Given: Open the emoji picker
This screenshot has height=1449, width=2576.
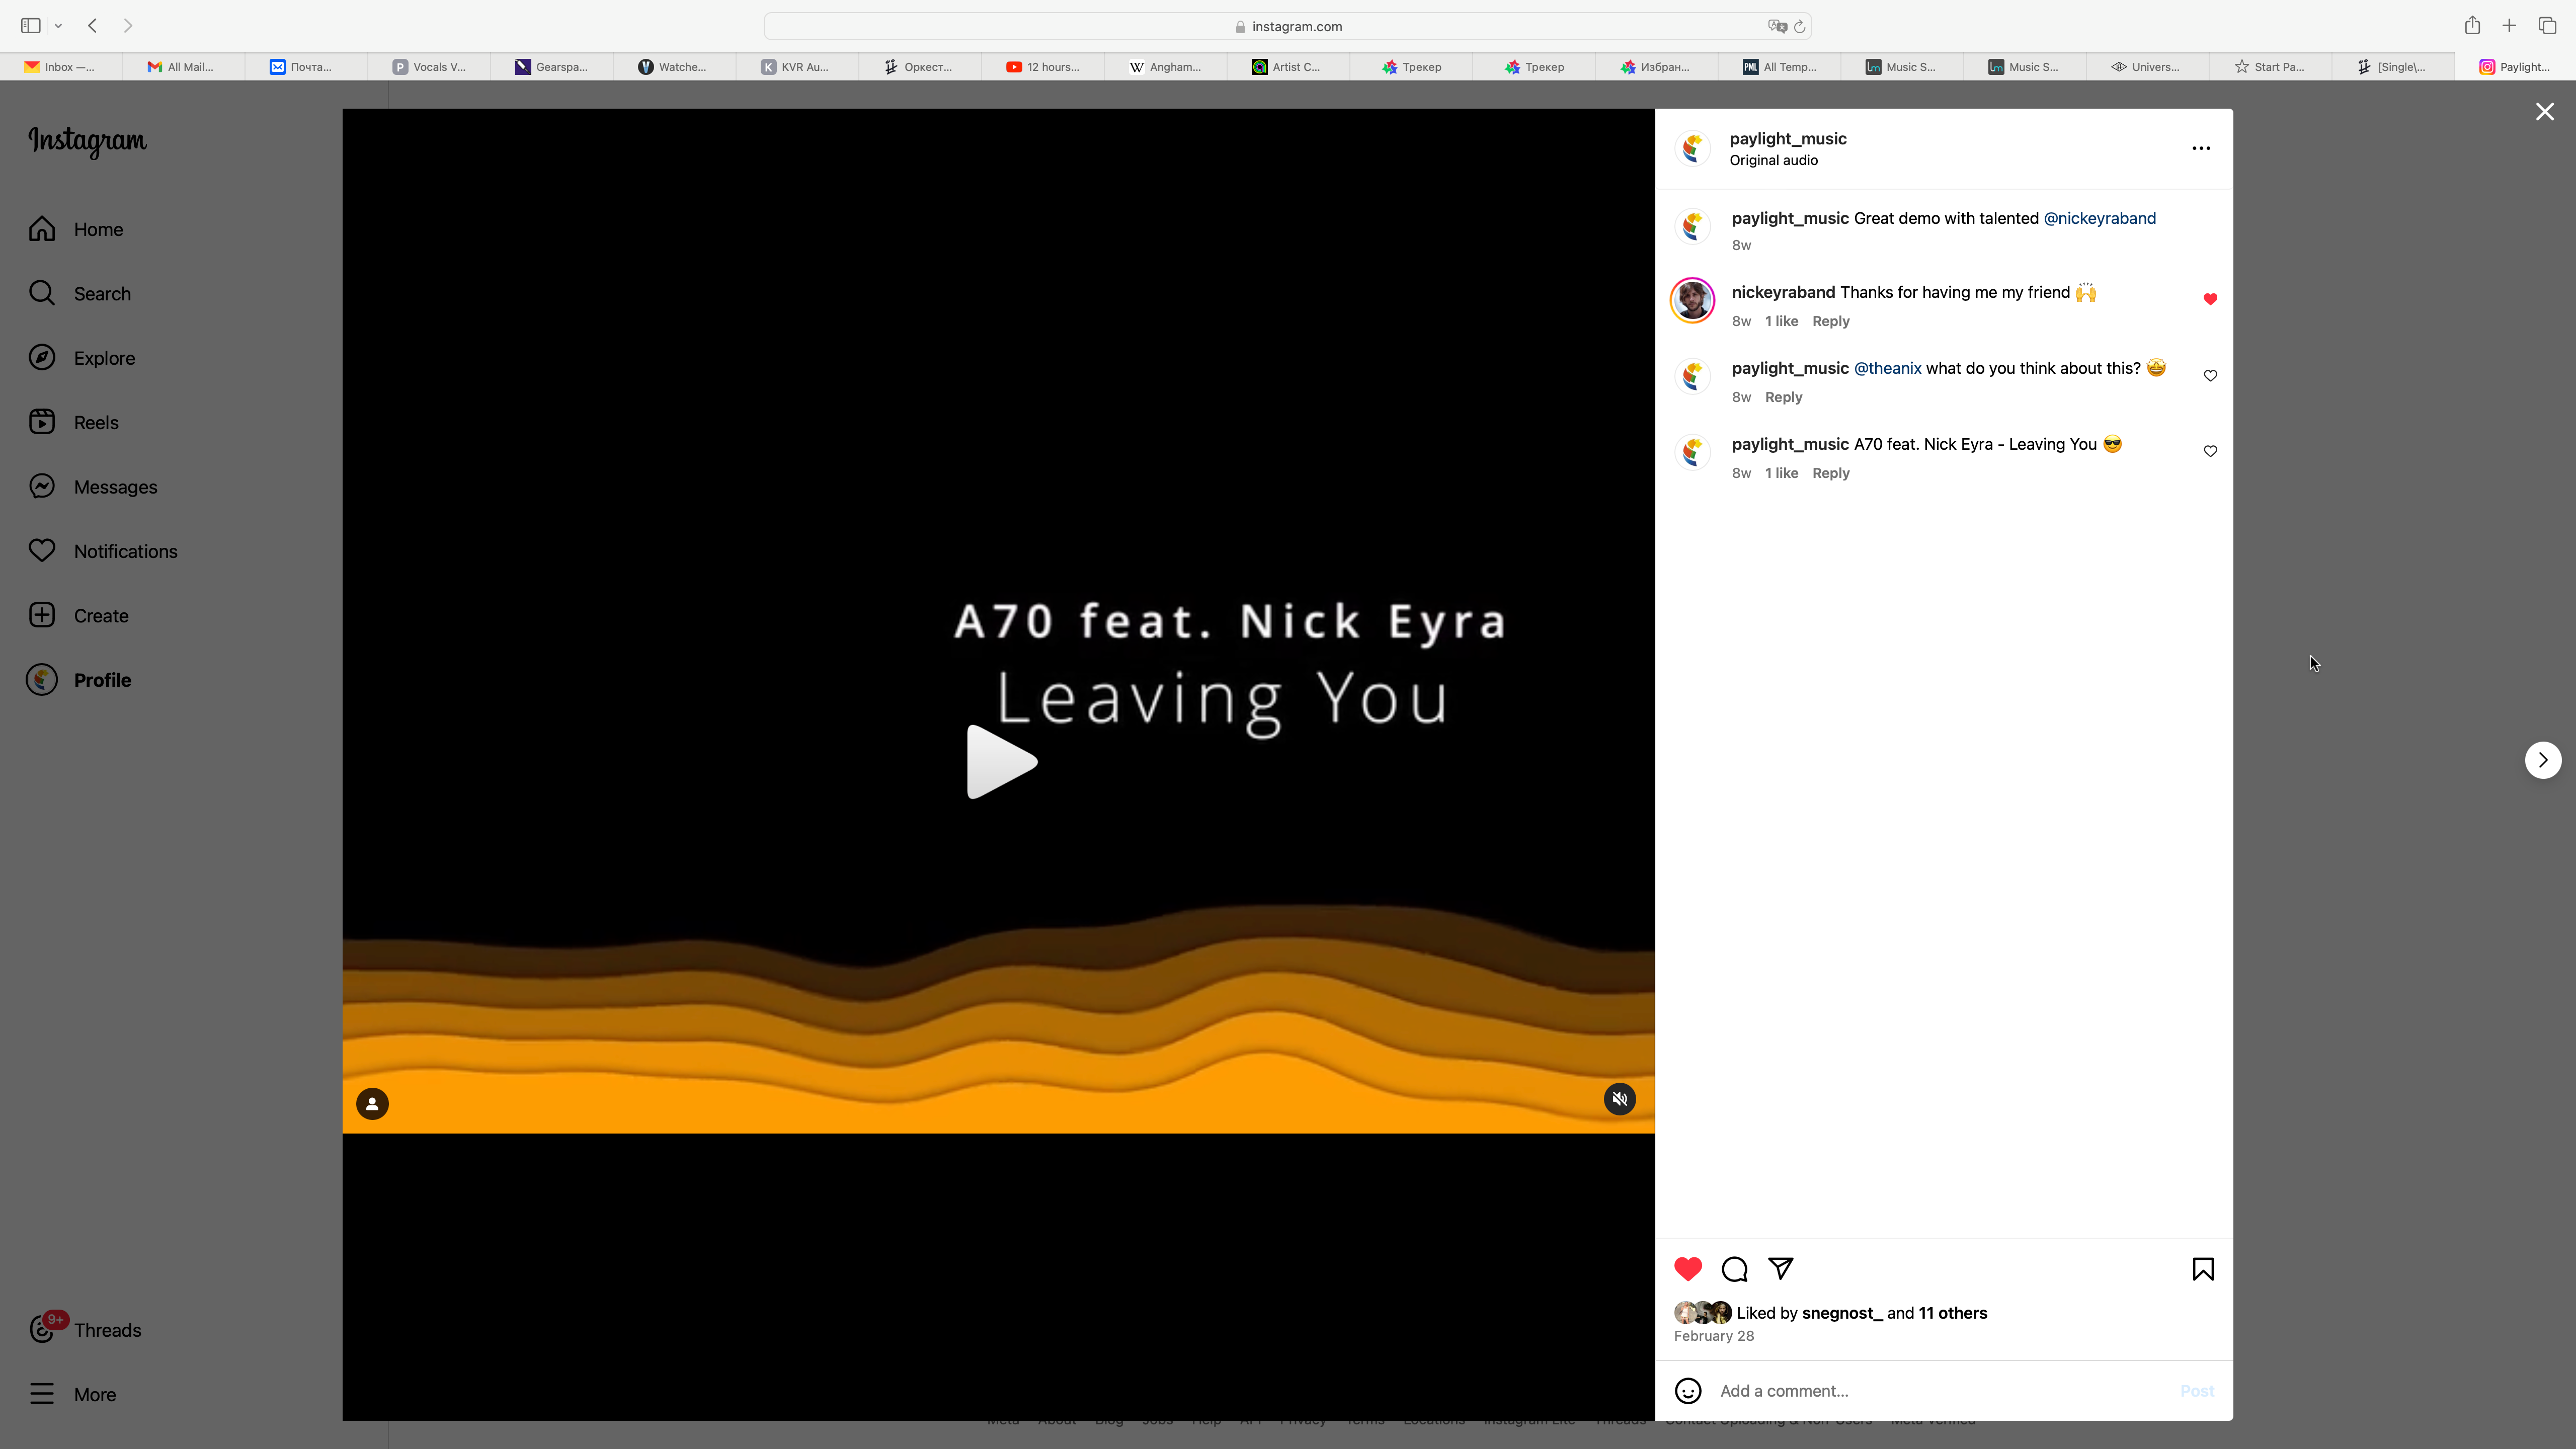Looking at the screenshot, I should tap(1688, 1391).
